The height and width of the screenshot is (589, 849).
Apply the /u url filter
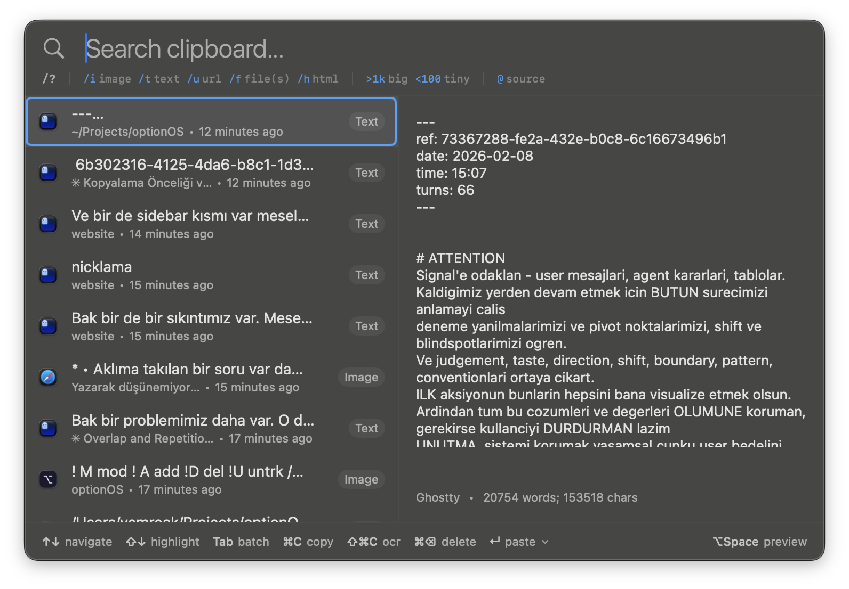(x=204, y=79)
